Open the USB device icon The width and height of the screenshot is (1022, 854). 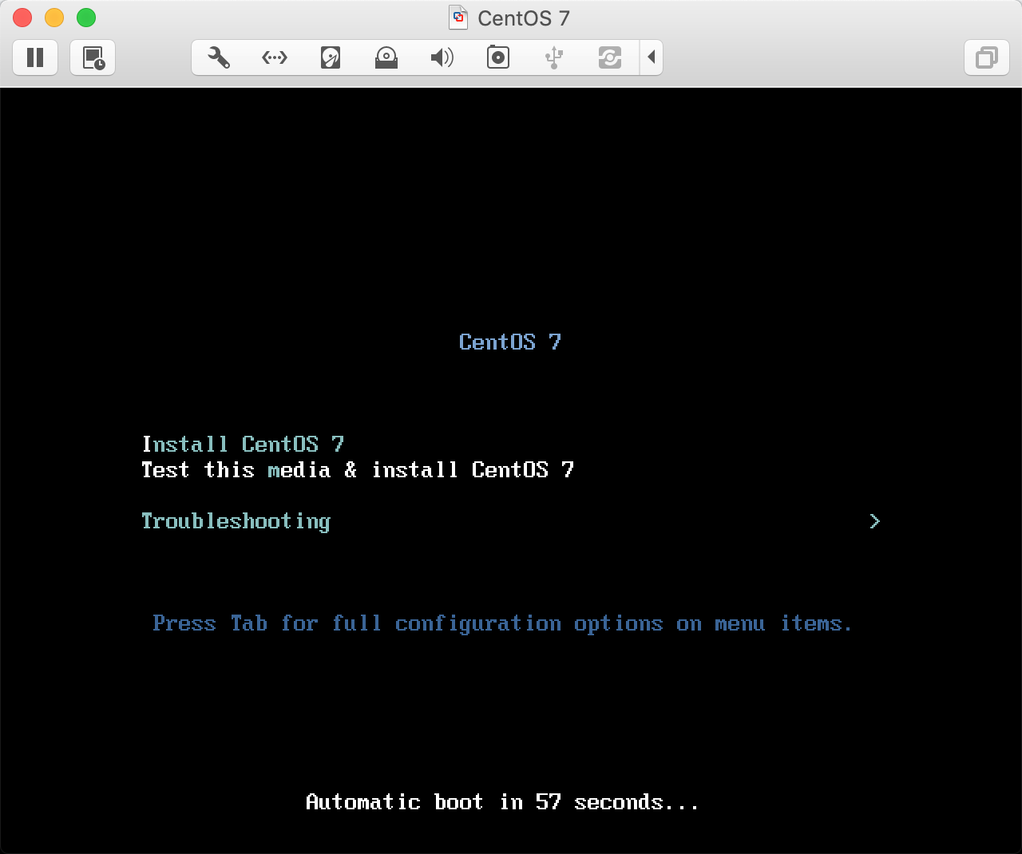tap(554, 57)
